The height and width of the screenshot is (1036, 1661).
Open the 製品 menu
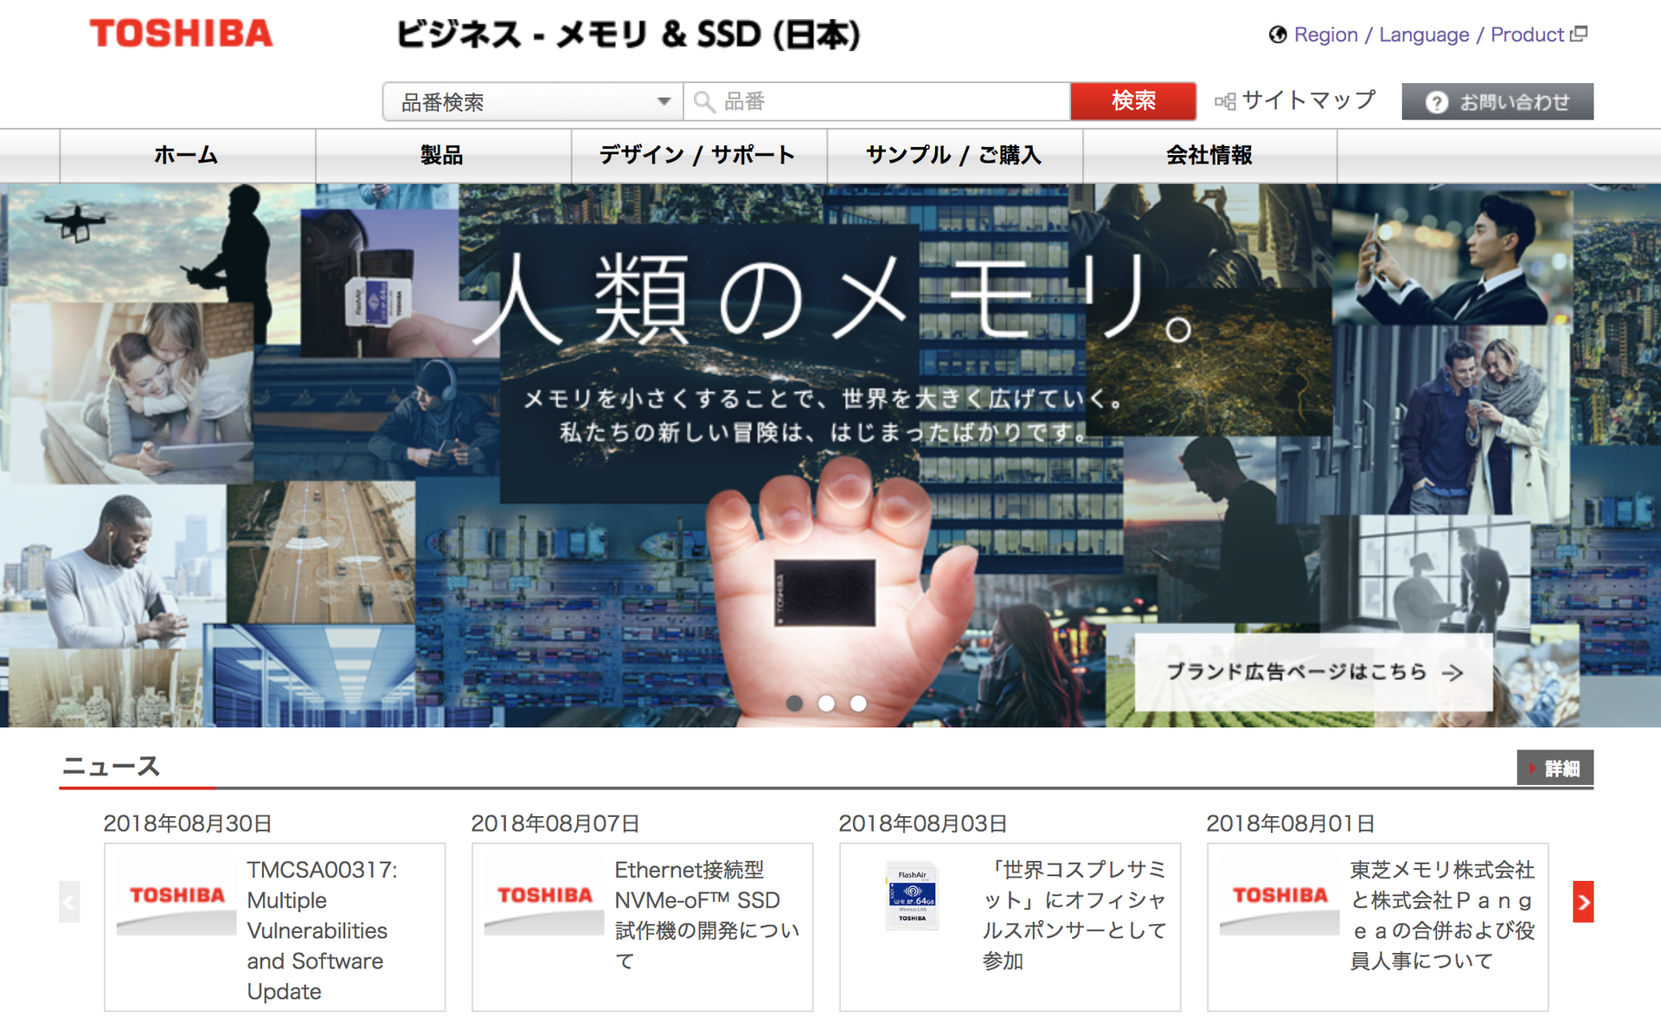click(x=442, y=156)
